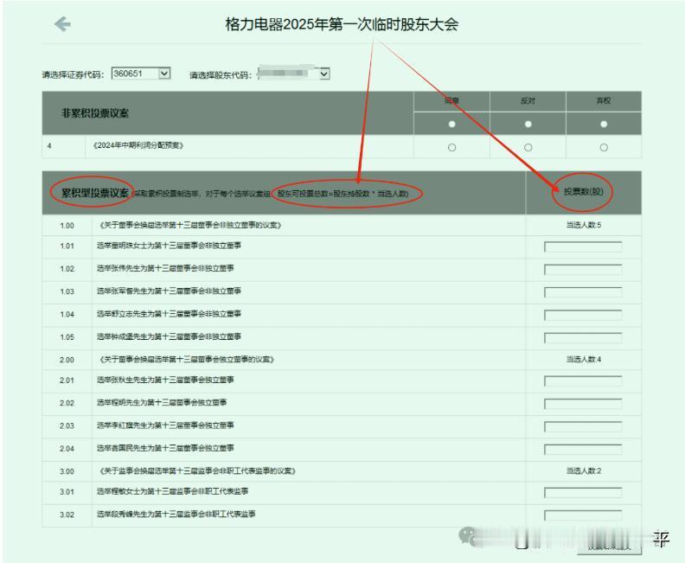The width and height of the screenshot is (685, 563).
Task: Click the proposal number 3.00 cell
Action: pos(67,471)
